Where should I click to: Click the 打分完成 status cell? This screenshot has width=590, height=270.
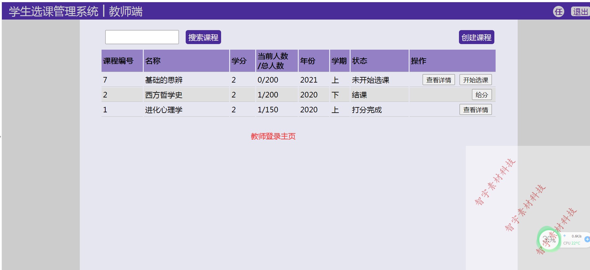coord(379,110)
